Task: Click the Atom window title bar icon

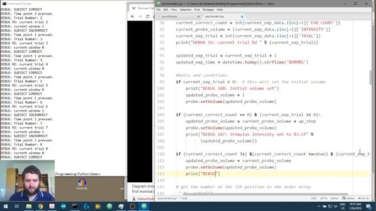Action: pyautogui.click(x=159, y=4)
